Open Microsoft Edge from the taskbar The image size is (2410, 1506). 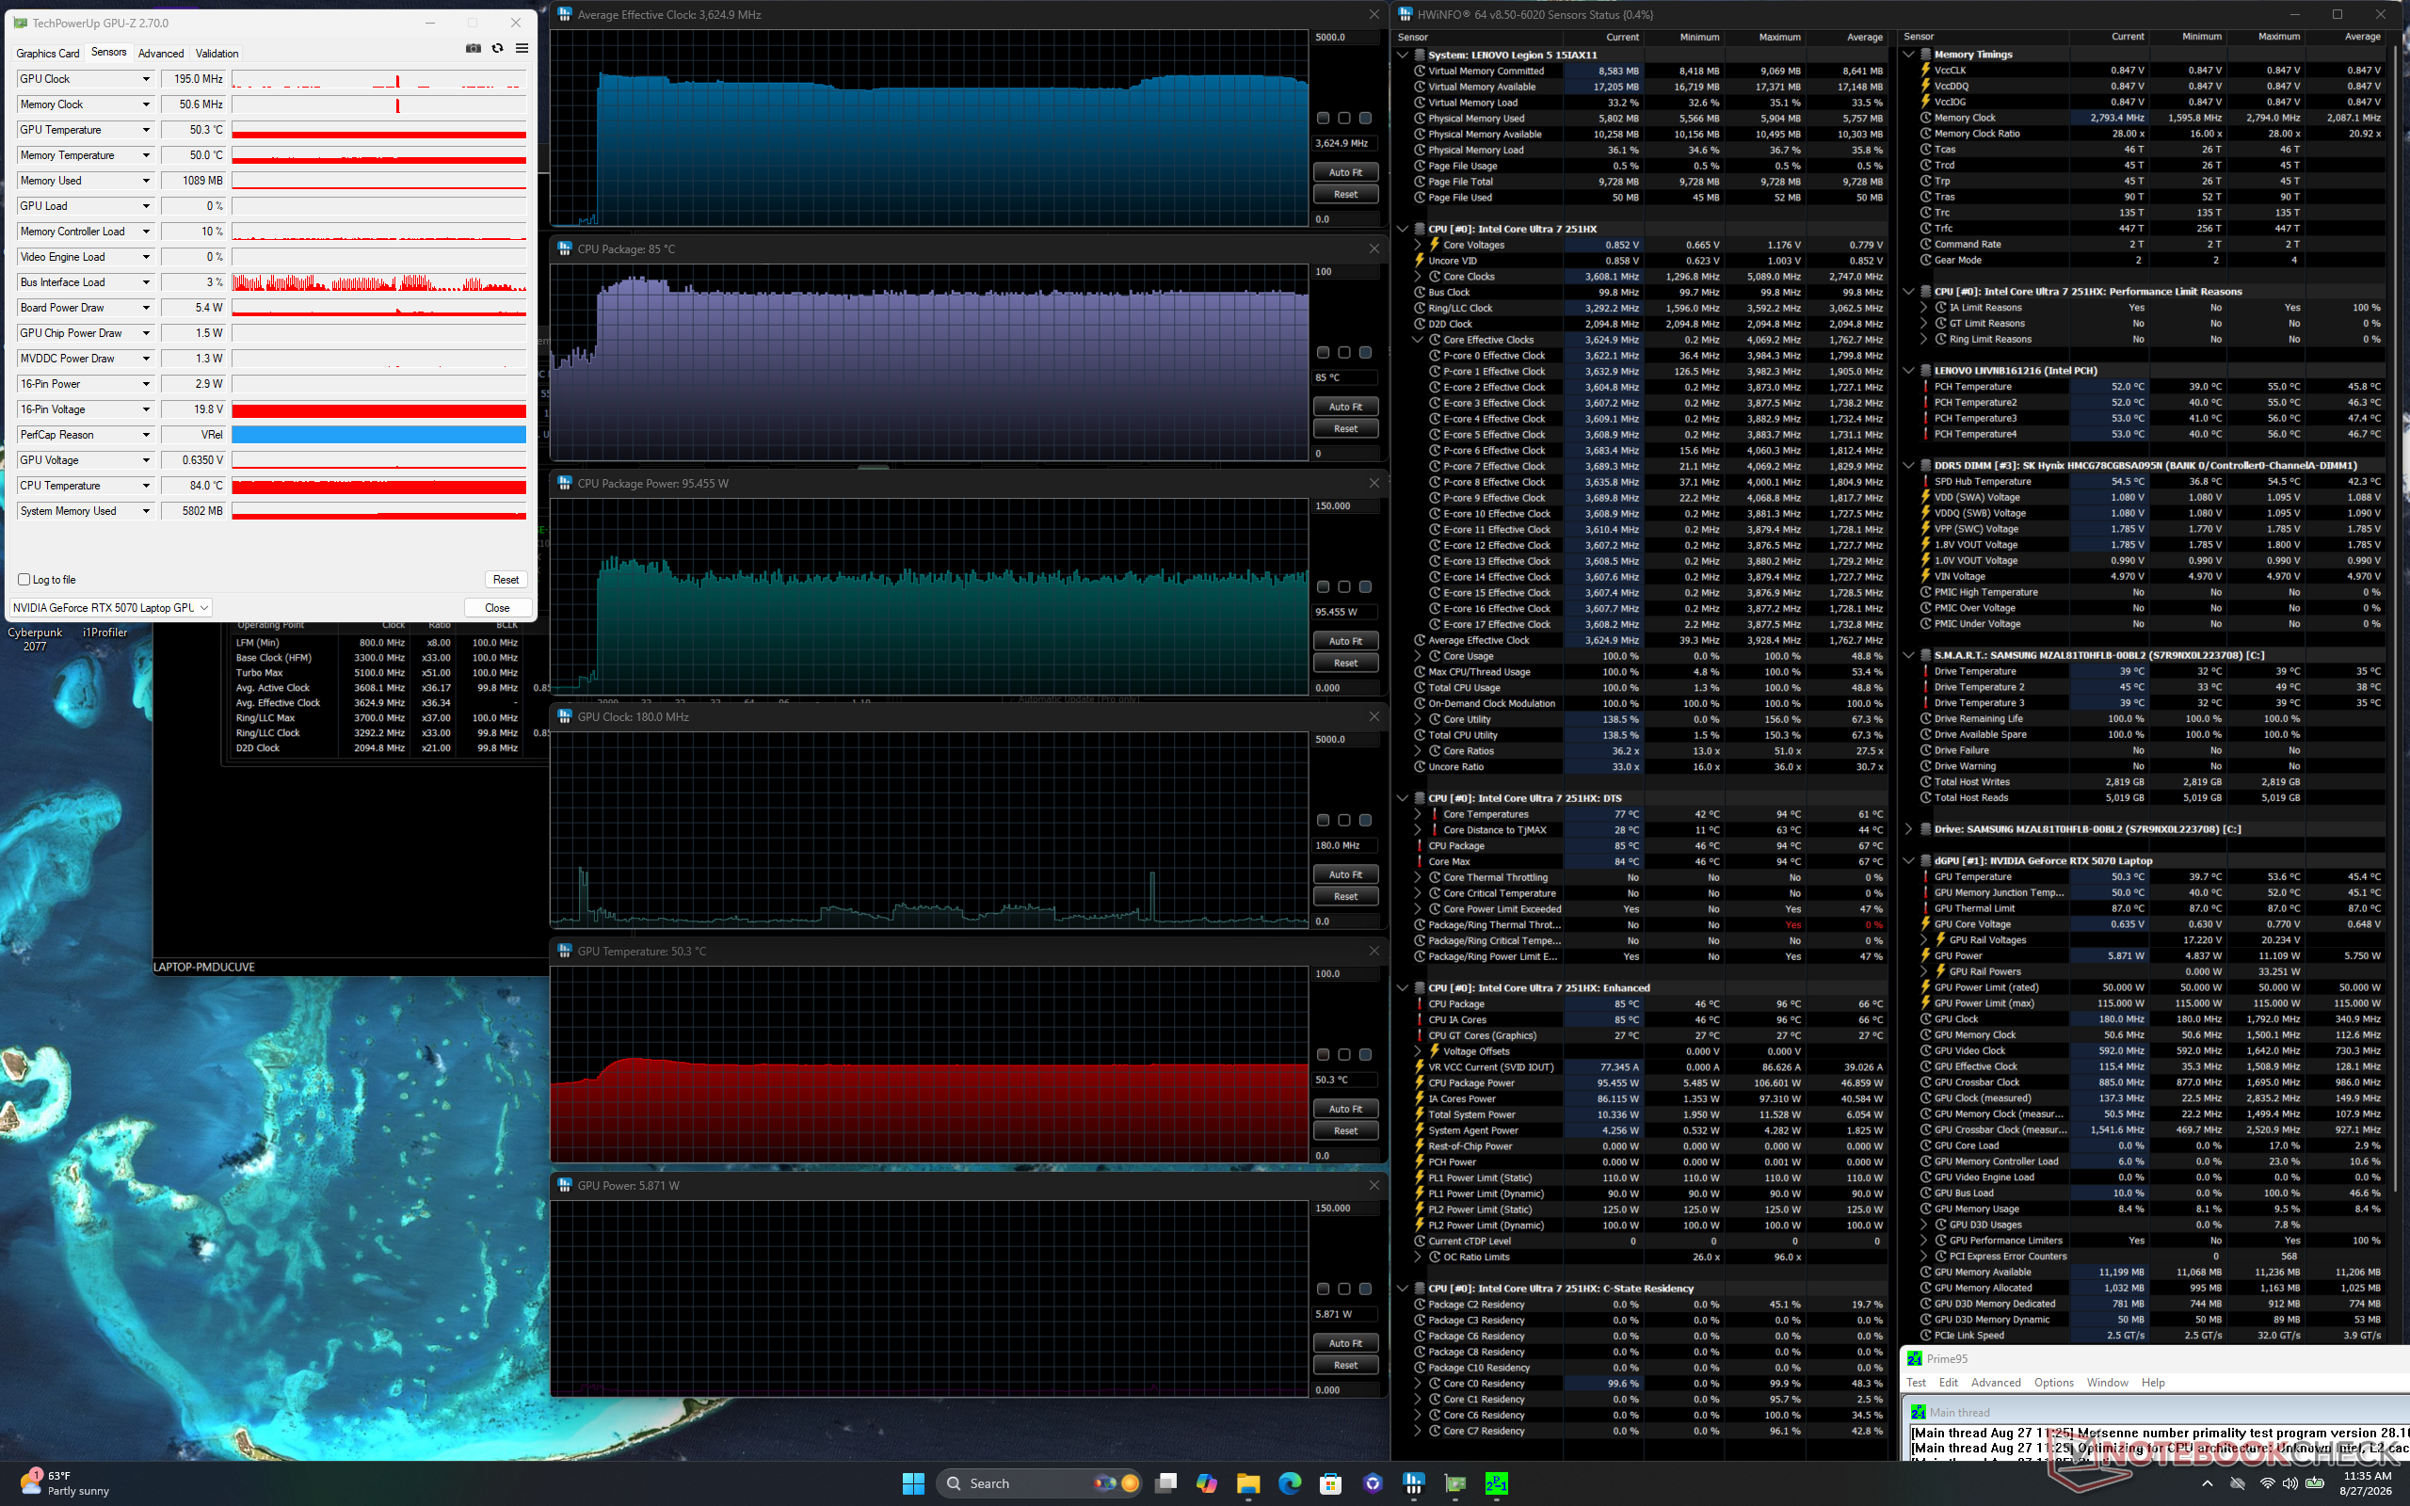[1290, 1483]
